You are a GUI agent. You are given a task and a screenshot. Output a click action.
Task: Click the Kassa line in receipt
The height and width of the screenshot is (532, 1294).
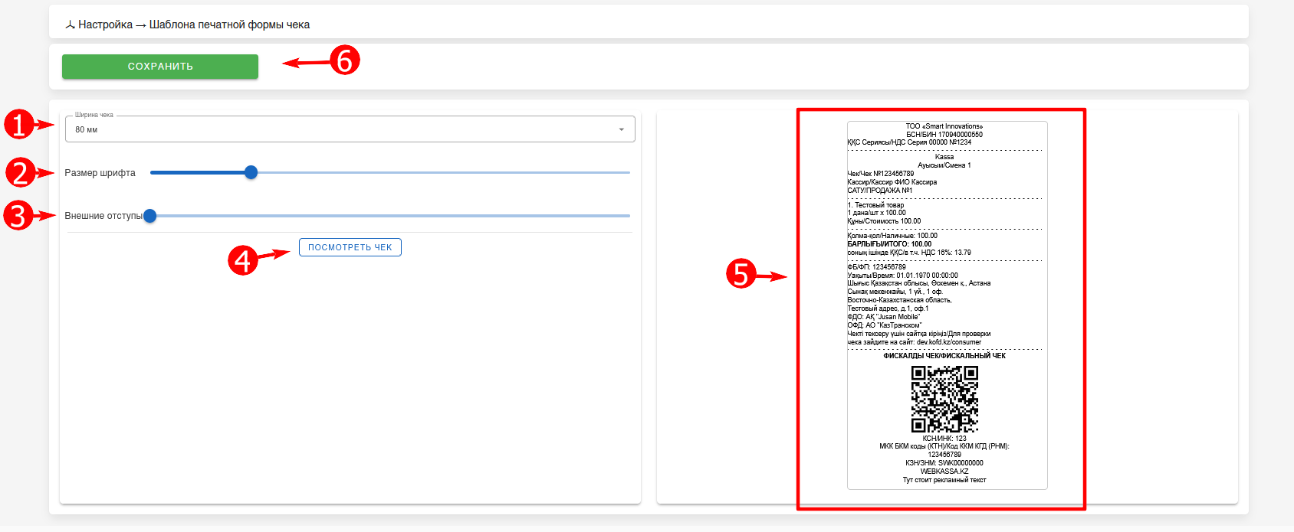[944, 157]
